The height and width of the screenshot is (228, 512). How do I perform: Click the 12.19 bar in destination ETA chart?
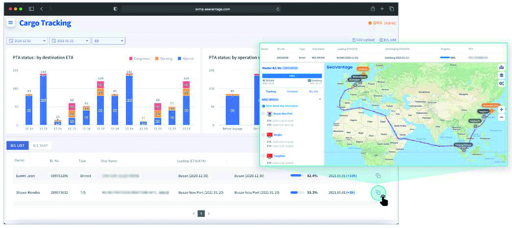pos(129,99)
